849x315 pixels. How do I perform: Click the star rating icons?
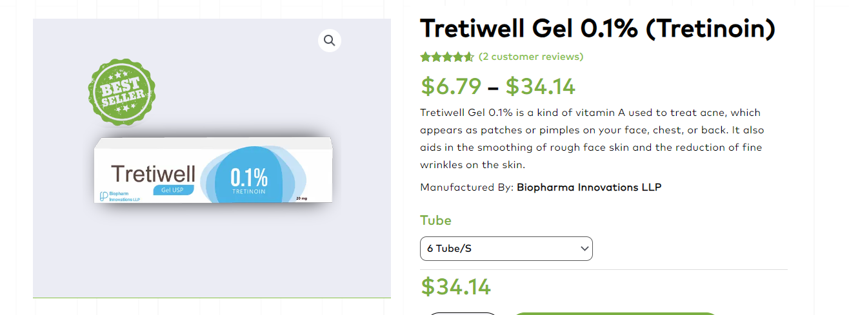[x=447, y=57]
